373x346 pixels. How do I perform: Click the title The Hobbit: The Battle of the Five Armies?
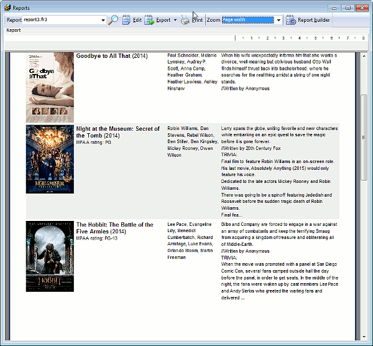114,228
